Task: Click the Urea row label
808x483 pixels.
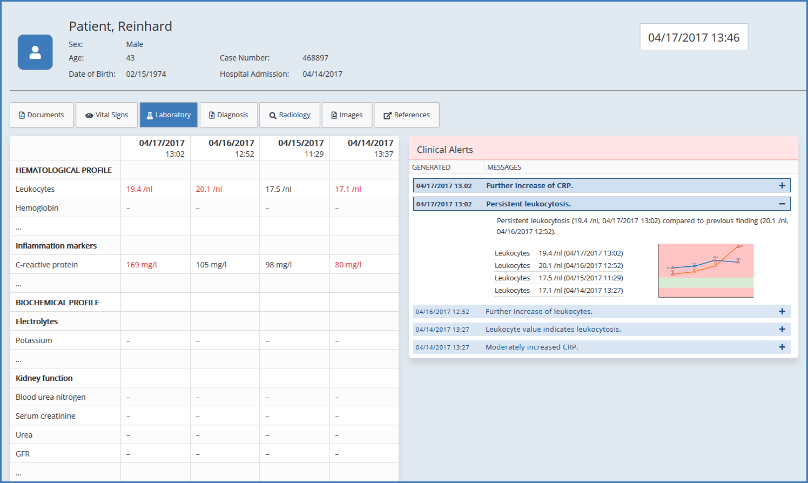Action: pos(24,435)
